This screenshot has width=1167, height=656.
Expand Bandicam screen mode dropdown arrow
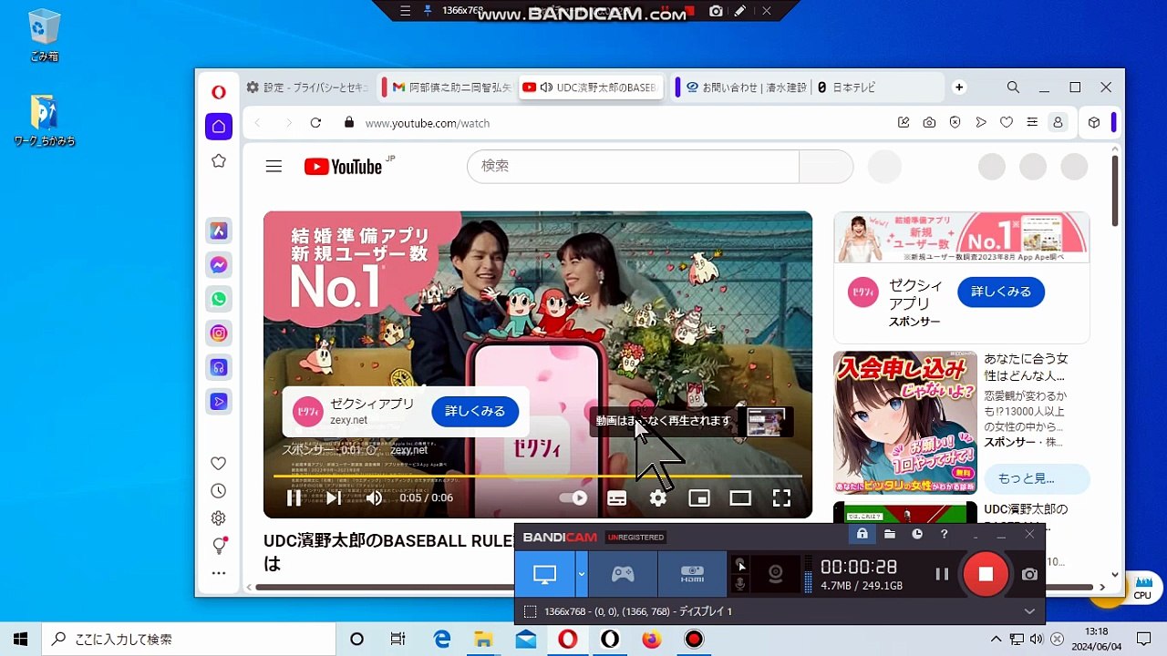(x=581, y=574)
